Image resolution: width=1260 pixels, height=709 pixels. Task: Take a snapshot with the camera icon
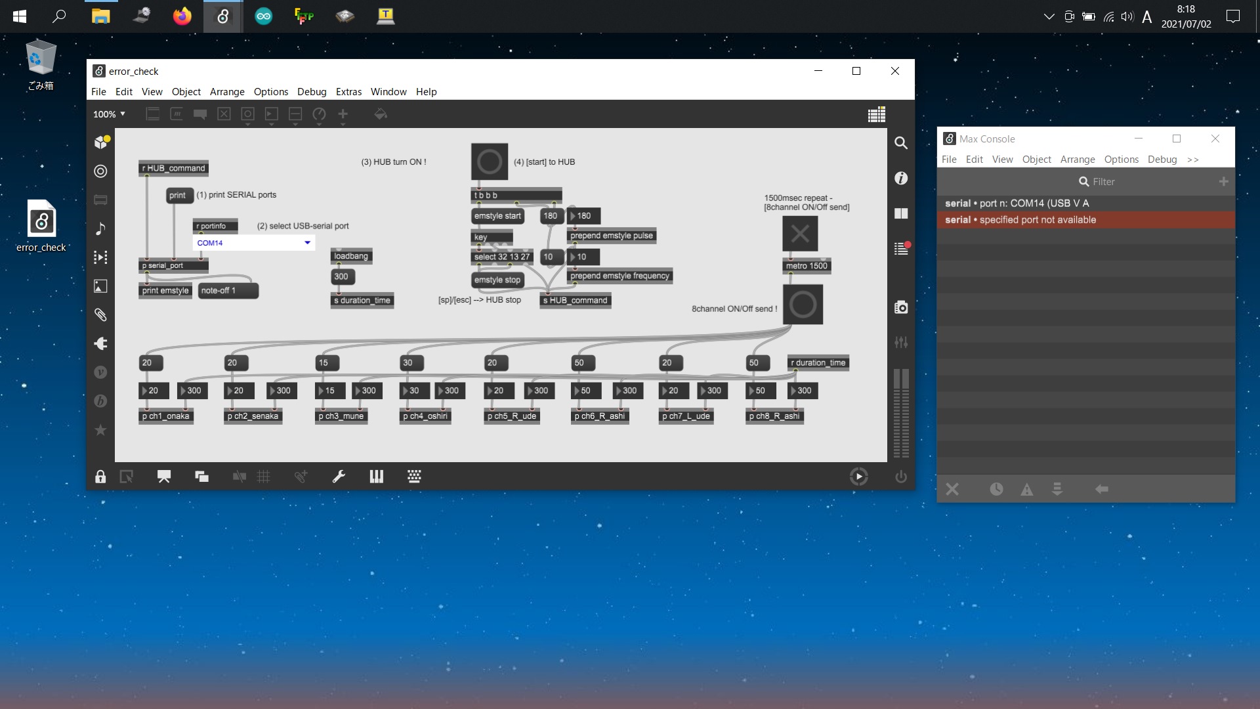pyautogui.click(x=901, y=307)
